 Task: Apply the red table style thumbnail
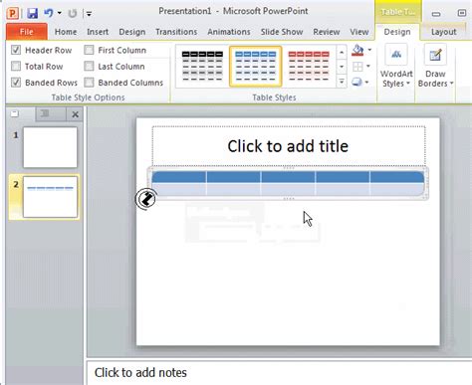coord(309,67)
